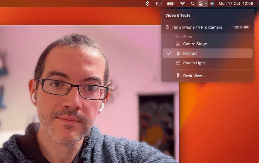The width and height of the screenshot is (259, 163).
Task: Launch Siri from the menu bar
Action: coord(212,4)
